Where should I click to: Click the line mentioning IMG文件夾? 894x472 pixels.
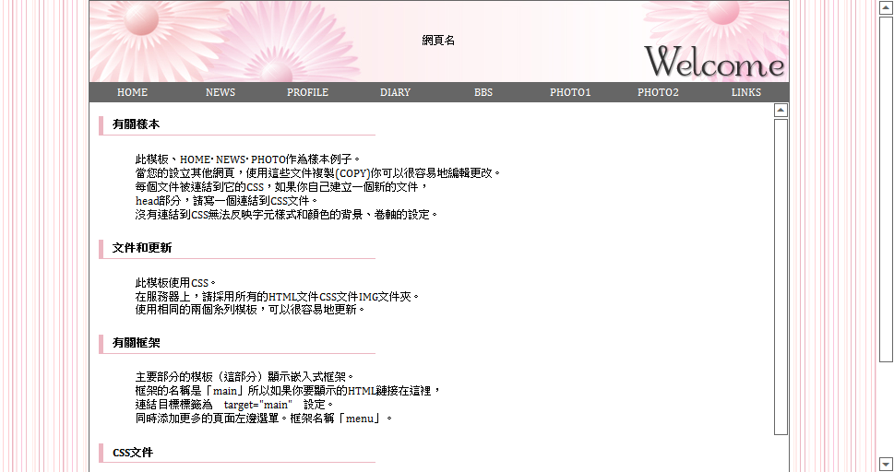tap(278, 297)
